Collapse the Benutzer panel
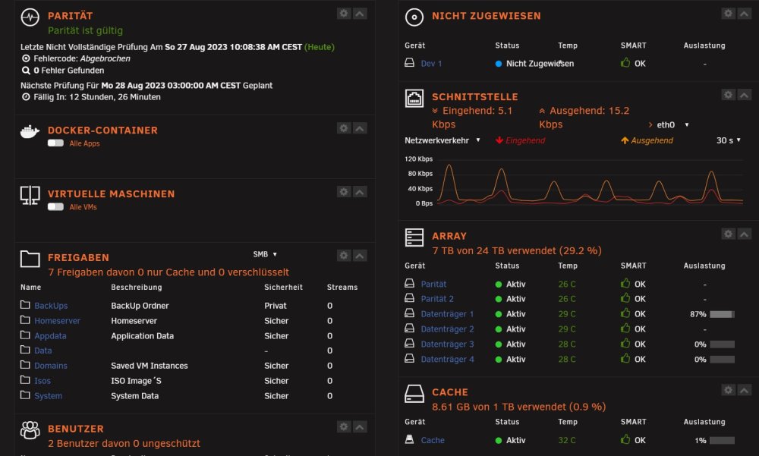The width and height of the screenshot is (759, 456). tap(360, 427)
